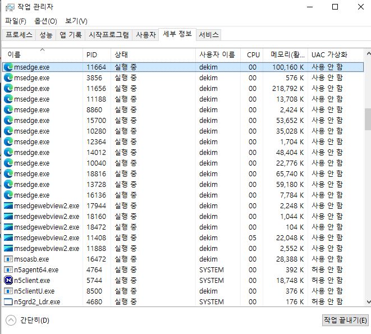Screen dimensions: 371x334
Task: Sort by the 이름 column header
Action: pyautogui.click(x=43, y=54)
